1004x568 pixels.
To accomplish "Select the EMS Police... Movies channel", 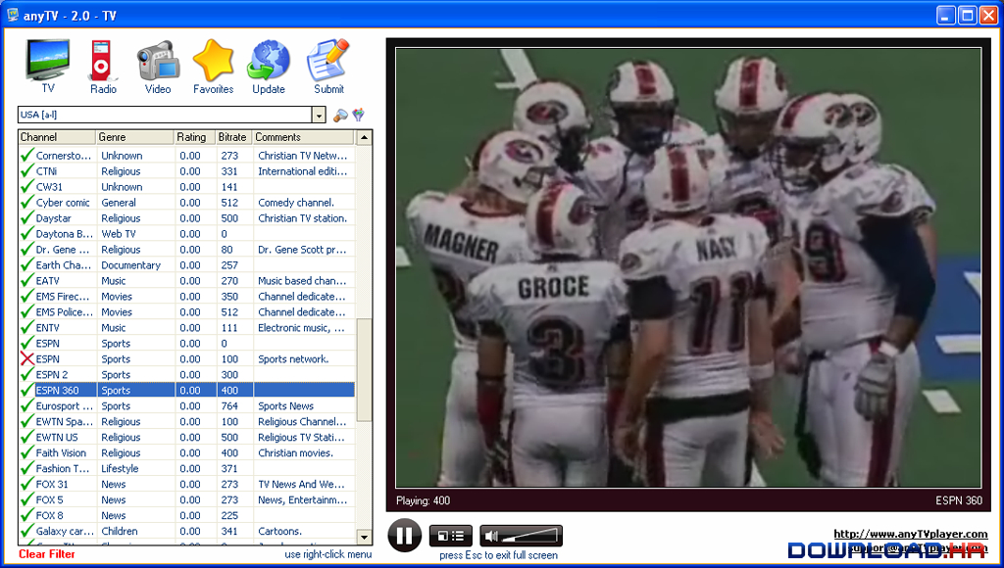I will (x=187, y=312).
